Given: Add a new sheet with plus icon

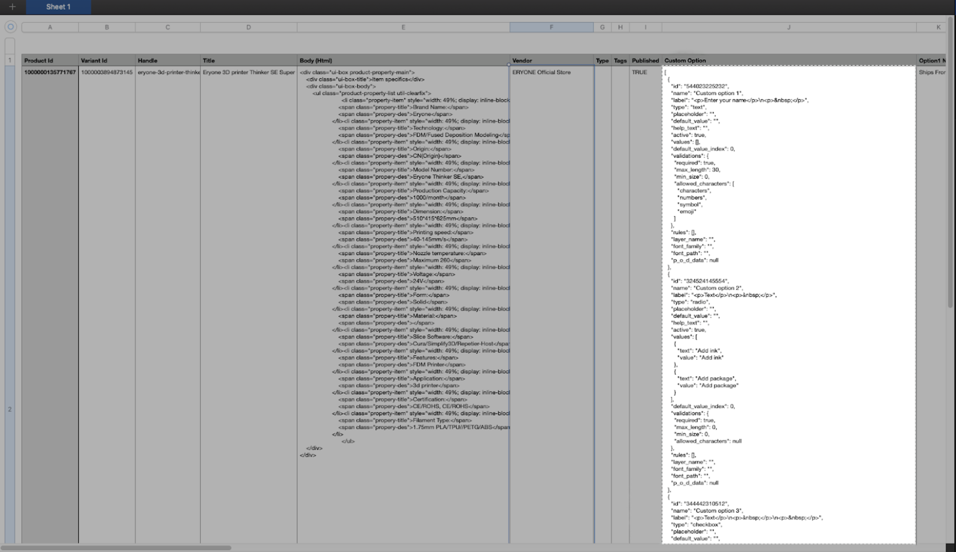Looking at the screenshot, I should click(x=12, y=7).
